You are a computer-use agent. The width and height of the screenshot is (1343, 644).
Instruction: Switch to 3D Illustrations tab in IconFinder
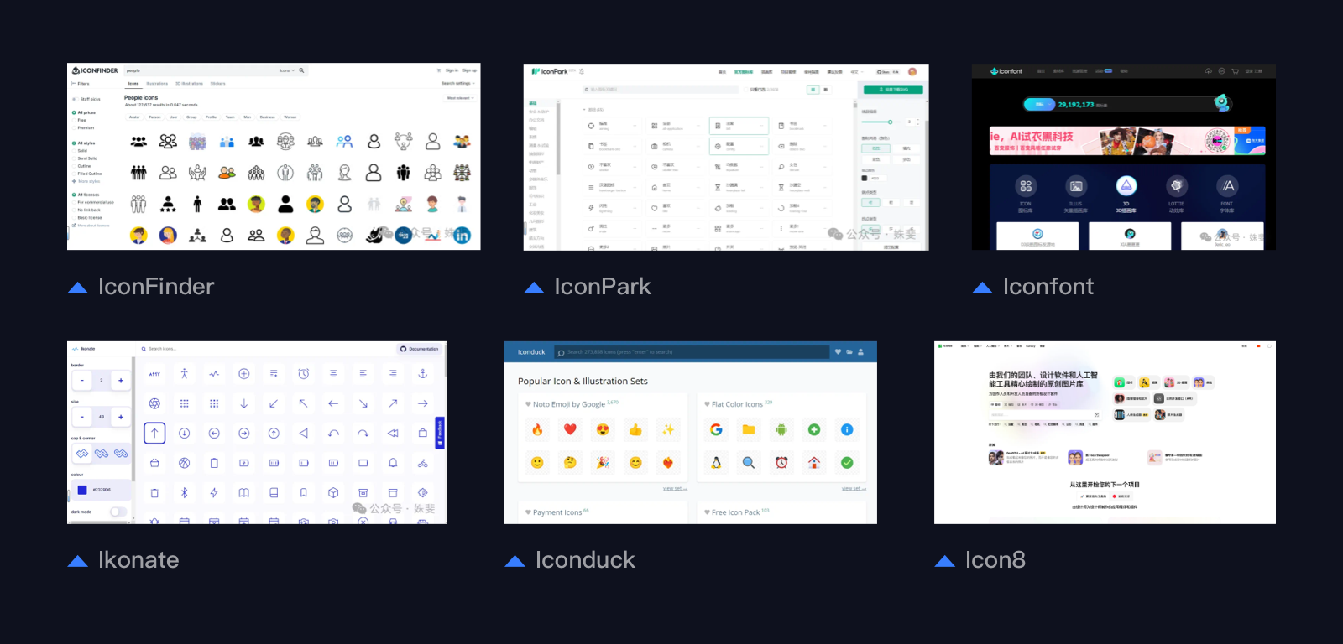(189, 83)
